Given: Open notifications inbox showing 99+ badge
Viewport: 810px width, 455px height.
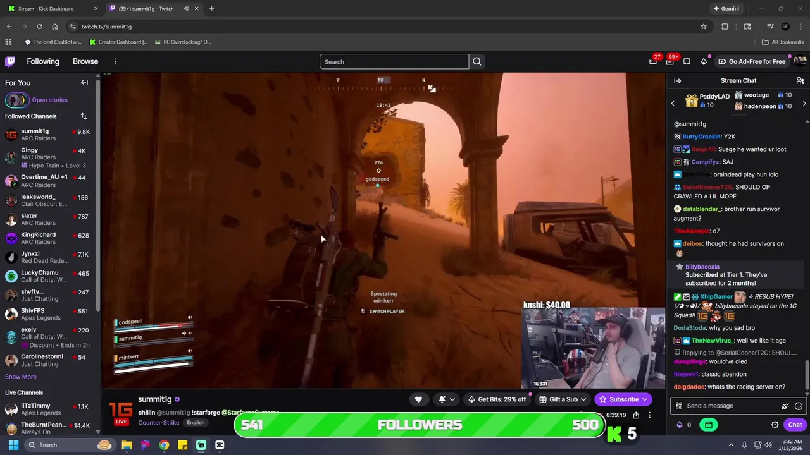Looking at the screenshot, I should (670, 61).
